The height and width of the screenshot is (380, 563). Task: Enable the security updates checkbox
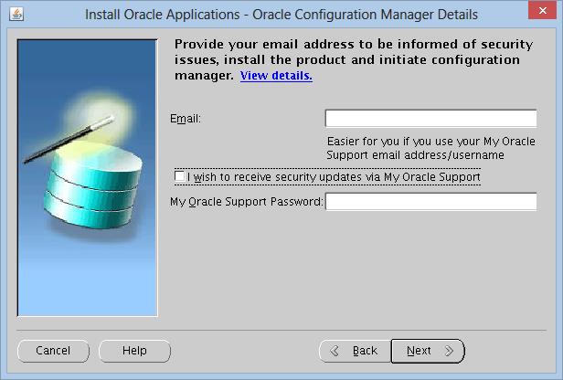179,176
